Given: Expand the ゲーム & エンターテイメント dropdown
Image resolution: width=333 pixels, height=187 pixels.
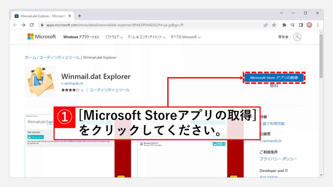Looking at the screenshot, I should tap(147, 37).
